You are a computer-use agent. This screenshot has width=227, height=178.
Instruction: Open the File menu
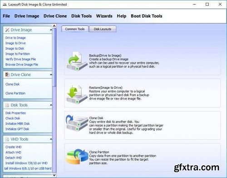[6, 16]
